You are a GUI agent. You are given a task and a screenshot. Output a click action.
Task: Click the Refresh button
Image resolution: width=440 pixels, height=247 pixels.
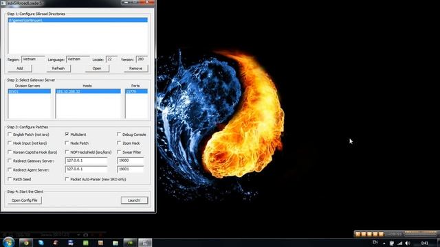(x=58, y=69)
